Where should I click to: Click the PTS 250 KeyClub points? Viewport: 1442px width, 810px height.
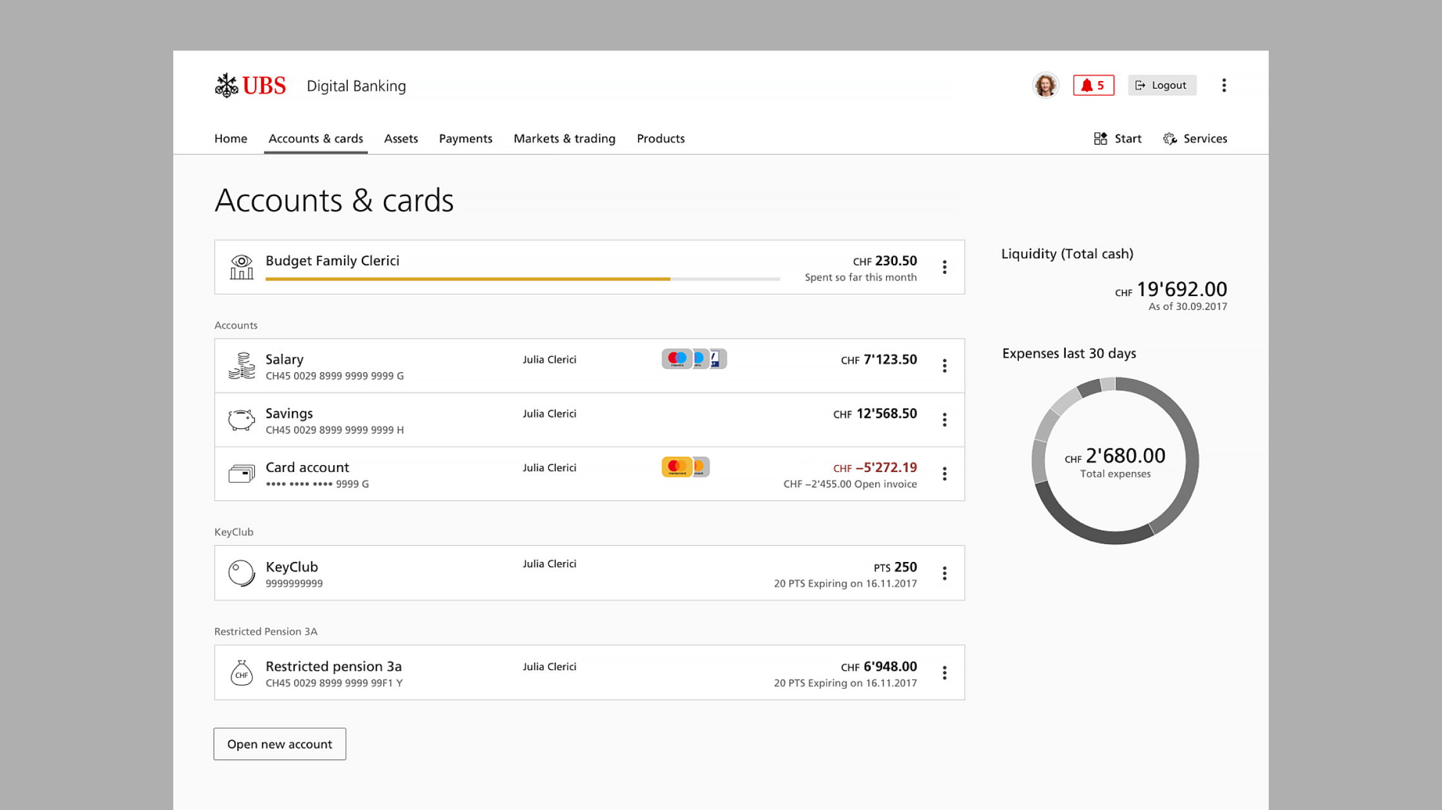click(895, 568)
